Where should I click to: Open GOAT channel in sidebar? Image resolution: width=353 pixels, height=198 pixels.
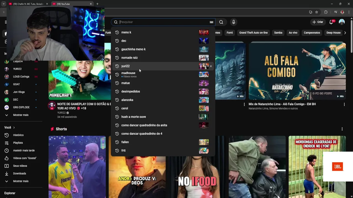coord(21,84)
